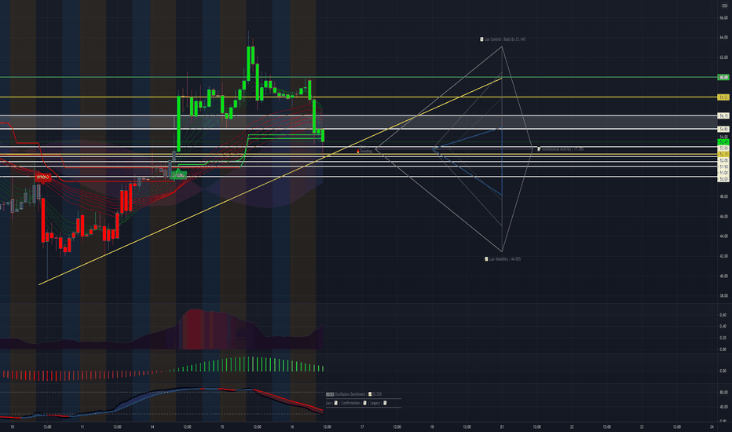The height and width of the screenshot is (432, 732).
Task: Click the USD currency label on price axis
Action: coord(724,5)
